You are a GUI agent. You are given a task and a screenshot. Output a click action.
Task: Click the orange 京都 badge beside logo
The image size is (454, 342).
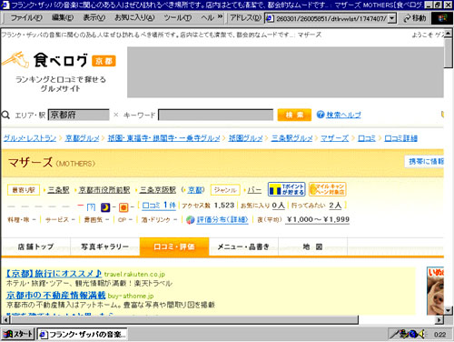[104, 61]
